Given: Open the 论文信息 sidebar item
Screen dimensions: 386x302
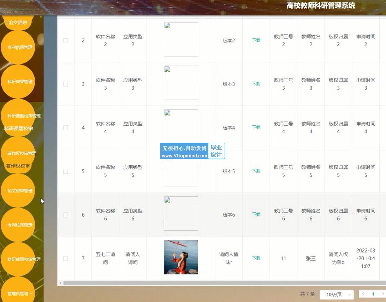Looking at the screenshot, I should click(18, 22).
